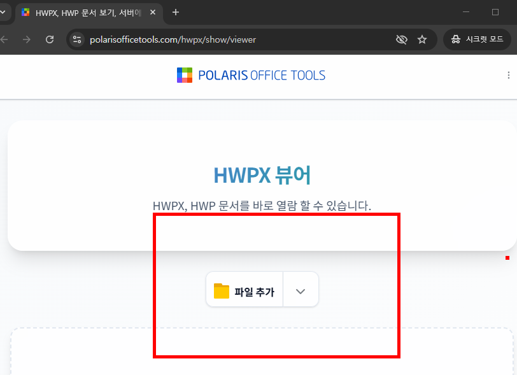This screenshot has height=375, width=517.
Task: Open the page options menu at top right
Action: (509, 74)
